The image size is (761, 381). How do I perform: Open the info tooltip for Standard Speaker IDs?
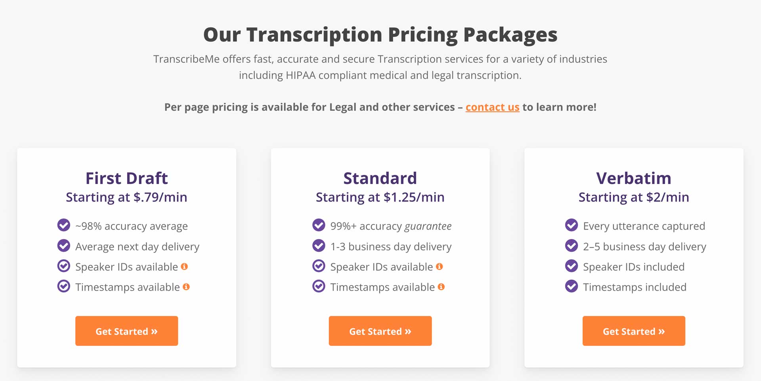coord(440,266)
